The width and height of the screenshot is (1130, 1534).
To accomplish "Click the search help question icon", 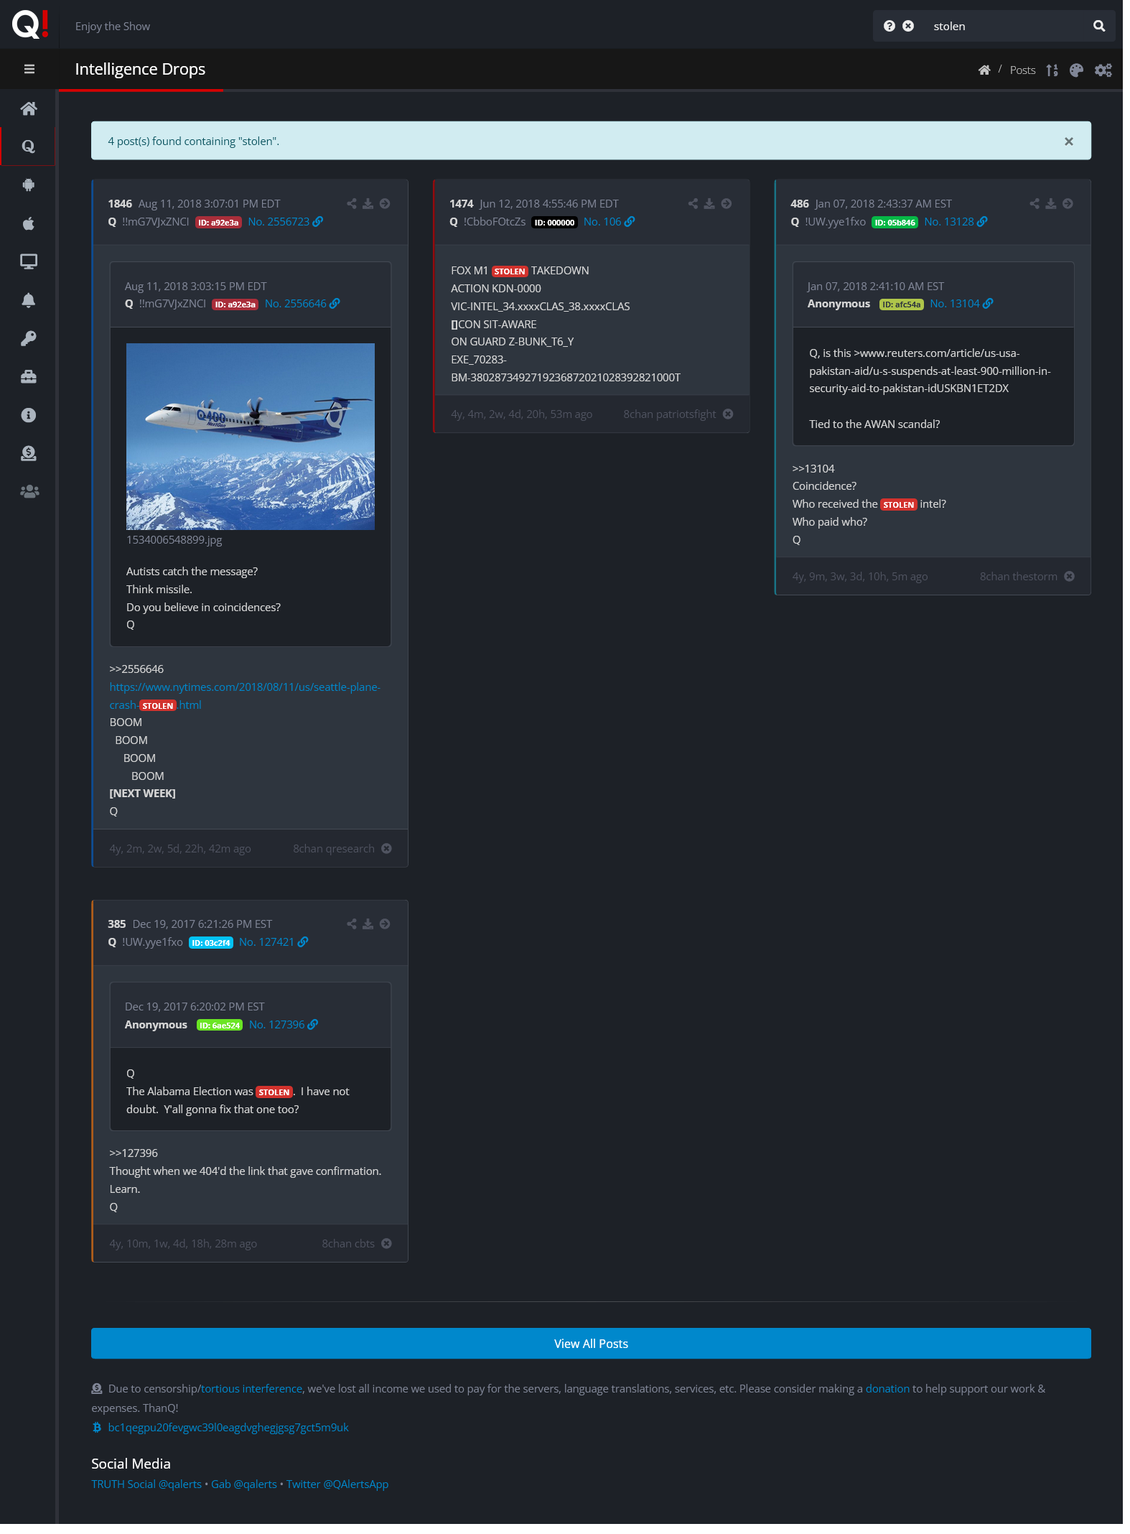I will tap(889, 26).
